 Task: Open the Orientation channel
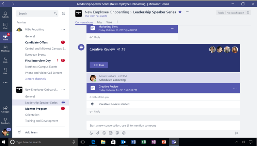coord(32,115)
